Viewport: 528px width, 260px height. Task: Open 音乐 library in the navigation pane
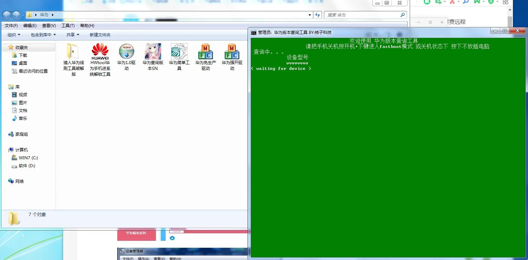pyautogui.click(x=23, y=118)
